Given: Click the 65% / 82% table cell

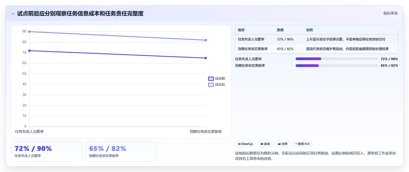Looking at the screenshot, I should (x=285, y=49).
